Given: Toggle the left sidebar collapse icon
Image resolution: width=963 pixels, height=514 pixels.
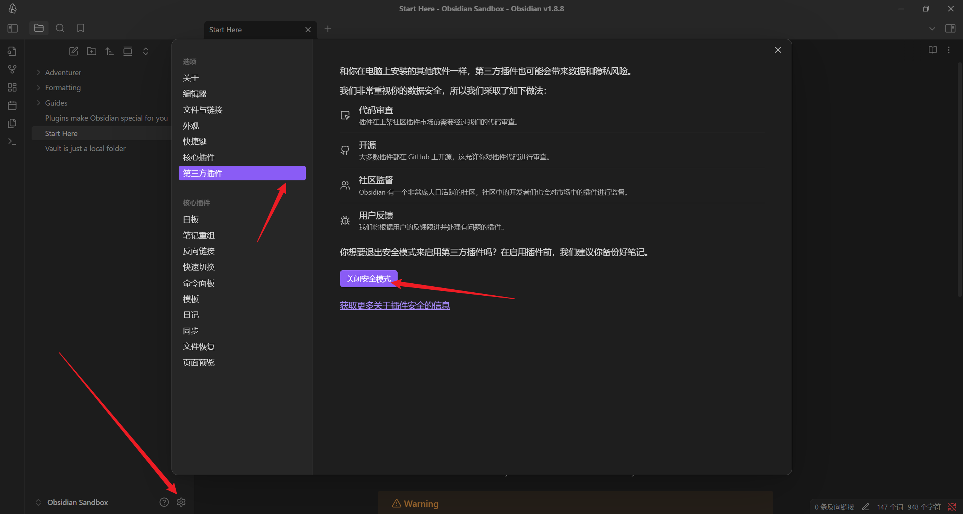Looking at the screenshot, I should (x=12, y=28).
